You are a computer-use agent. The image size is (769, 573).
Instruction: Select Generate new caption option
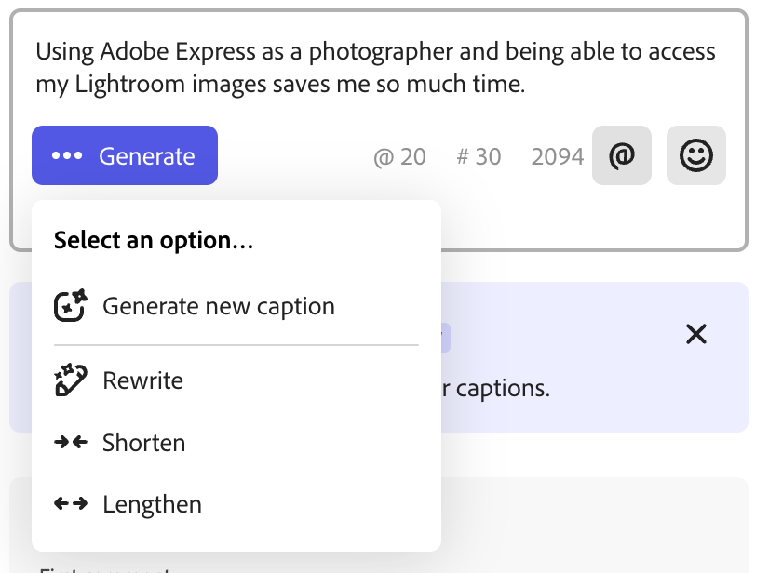(x=218, y=306)
